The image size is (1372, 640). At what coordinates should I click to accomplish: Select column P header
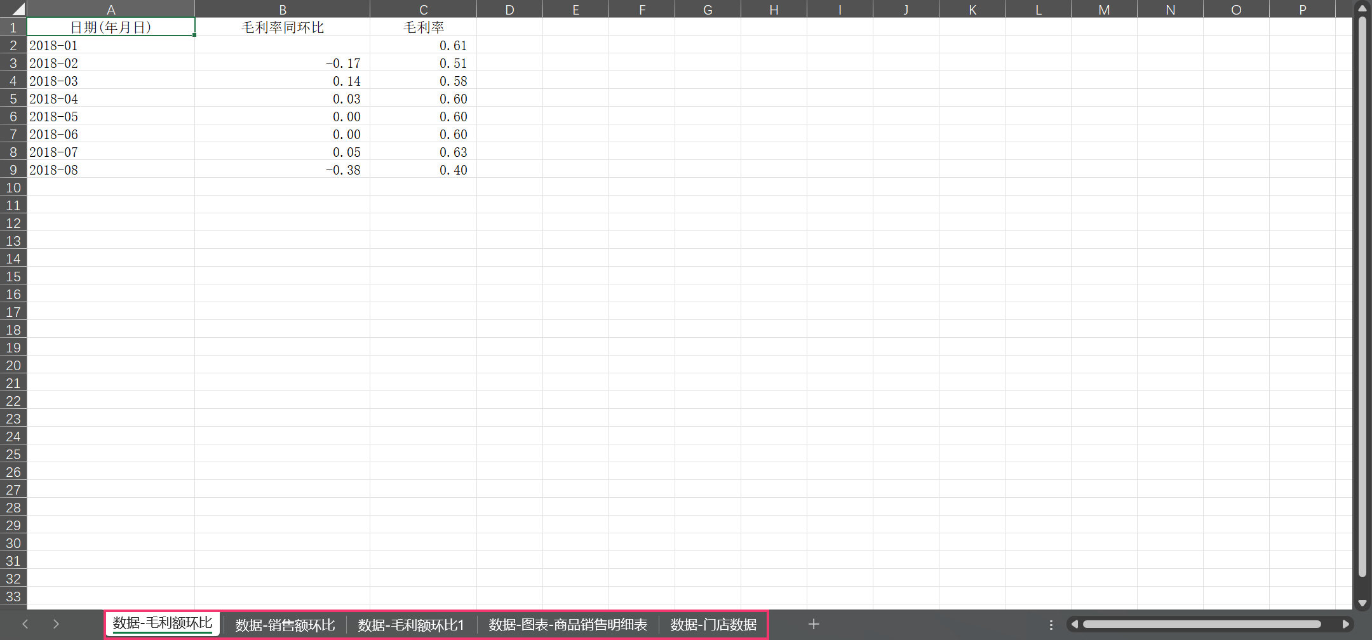pos(1303,9)
